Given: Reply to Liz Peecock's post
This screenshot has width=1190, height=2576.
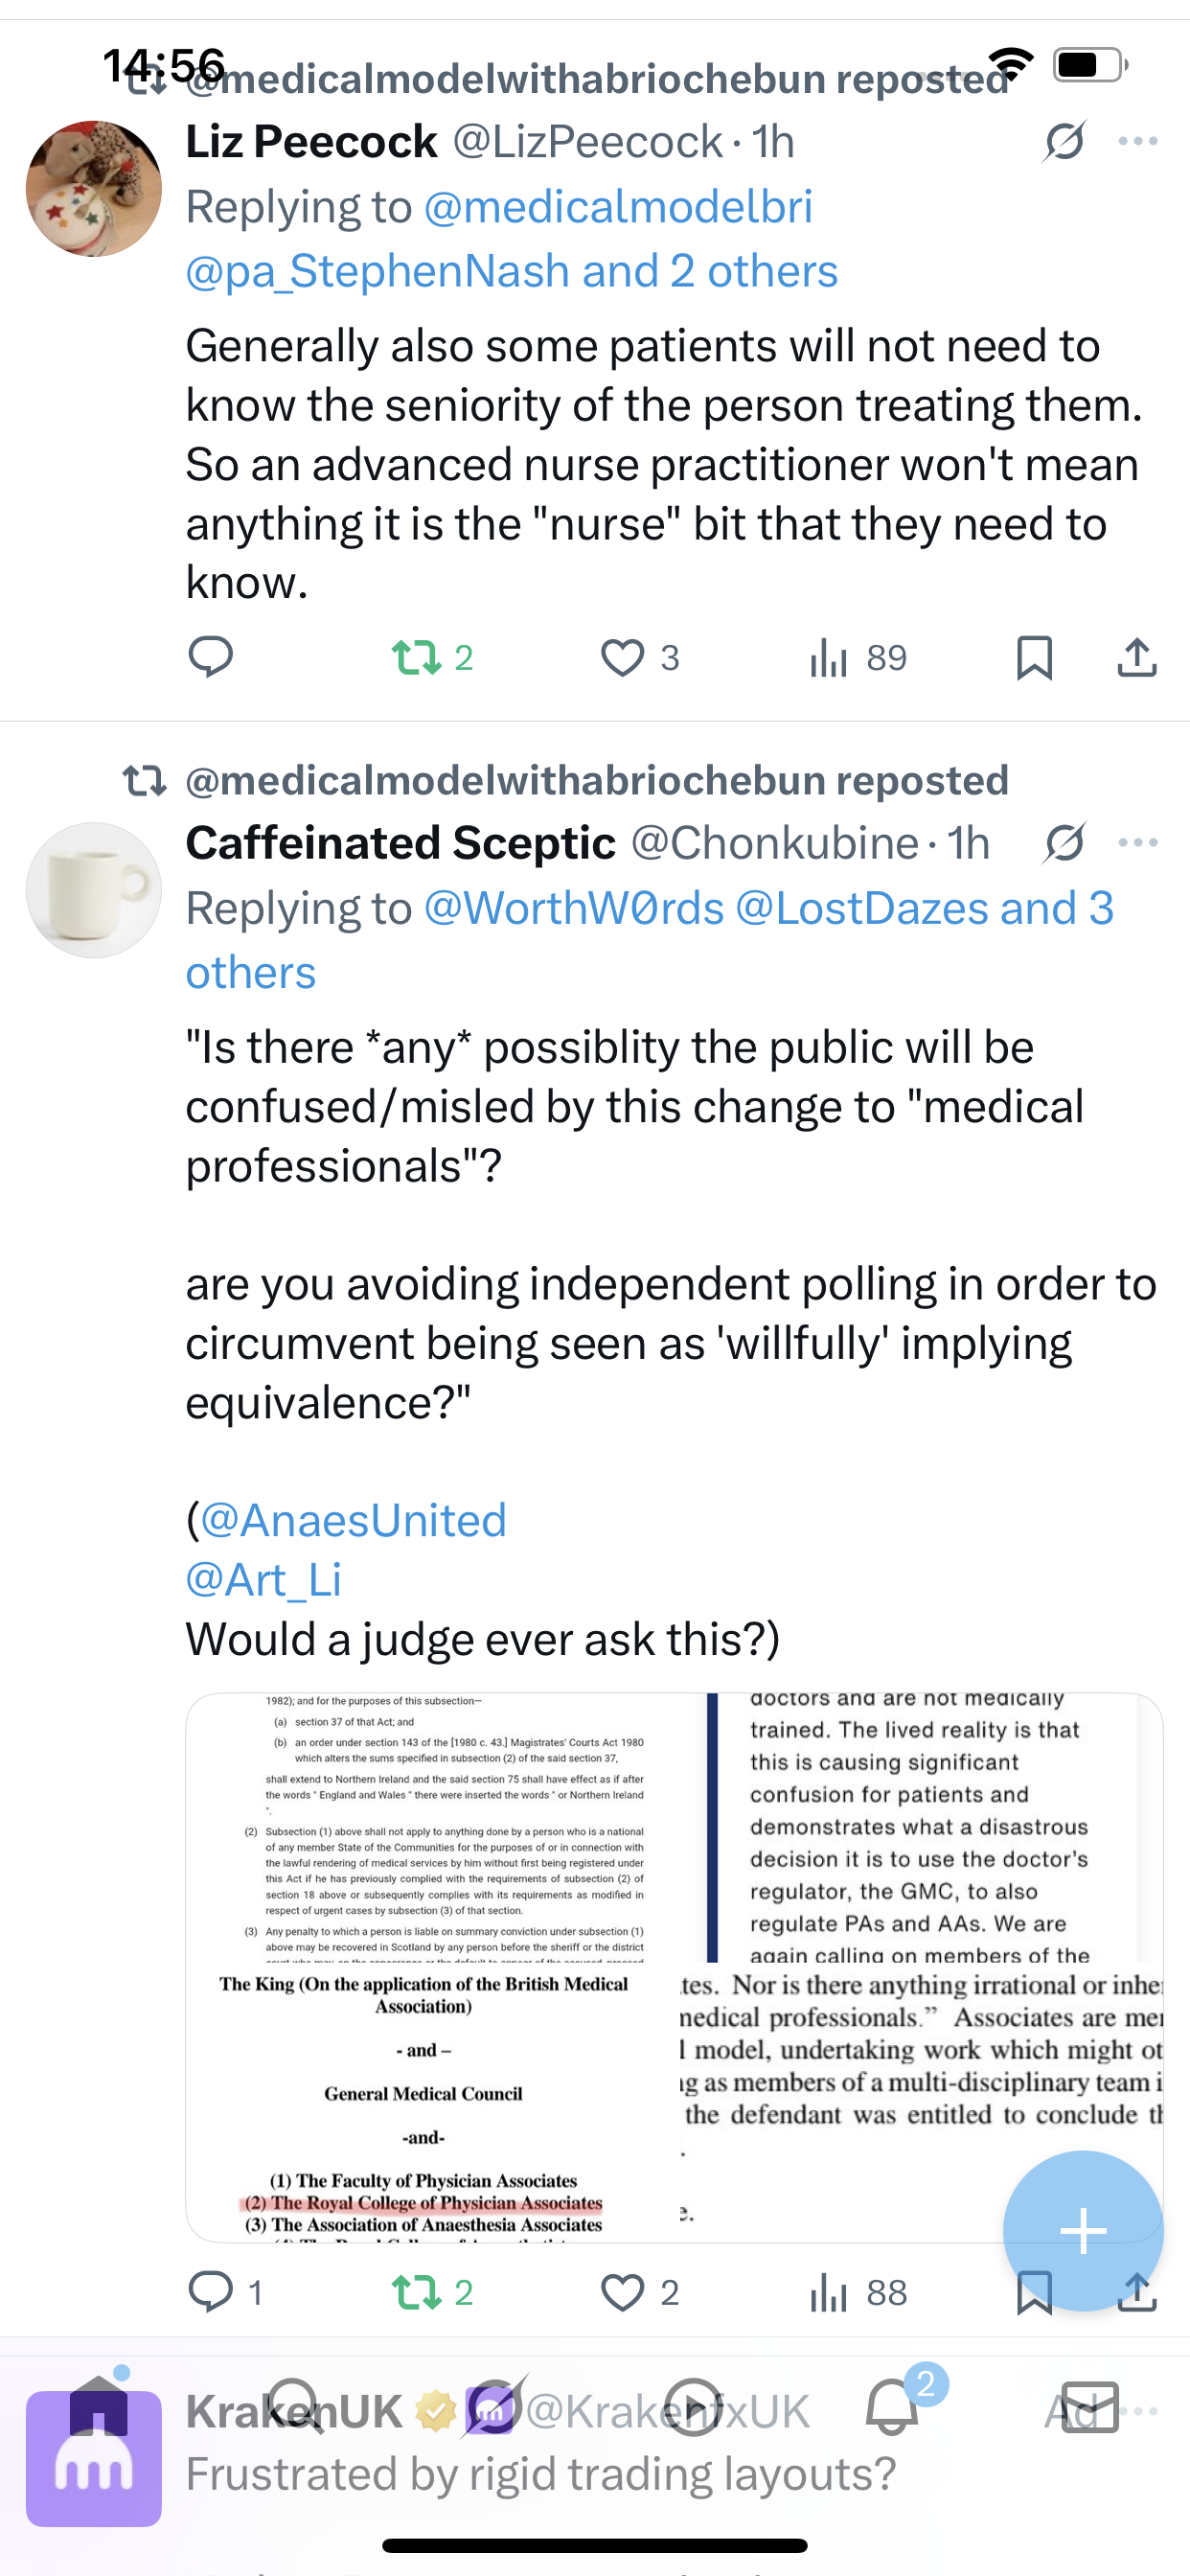Looking at the screenshot, I should 210,657.
